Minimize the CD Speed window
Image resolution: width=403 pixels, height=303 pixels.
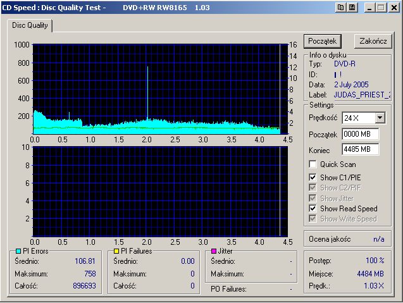pos(369,8)
